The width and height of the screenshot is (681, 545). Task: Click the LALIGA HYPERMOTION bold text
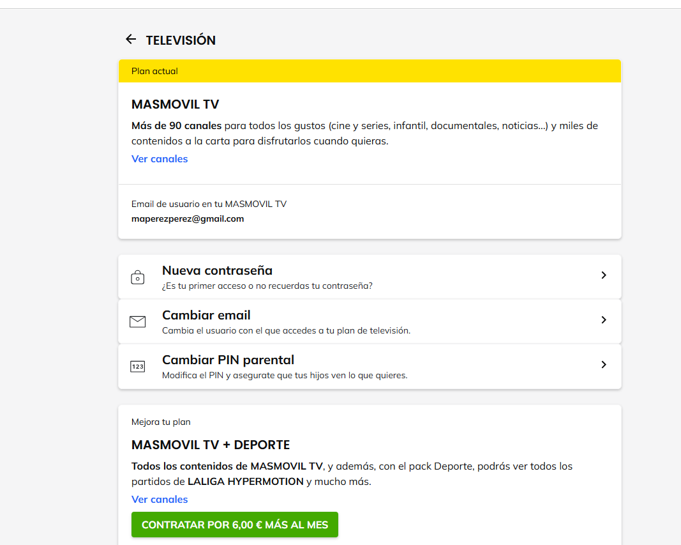tap(245, 482)
